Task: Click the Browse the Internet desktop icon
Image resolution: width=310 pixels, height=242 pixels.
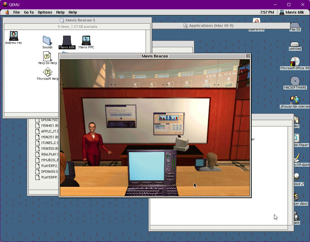Action: click(x=295, y=100)
